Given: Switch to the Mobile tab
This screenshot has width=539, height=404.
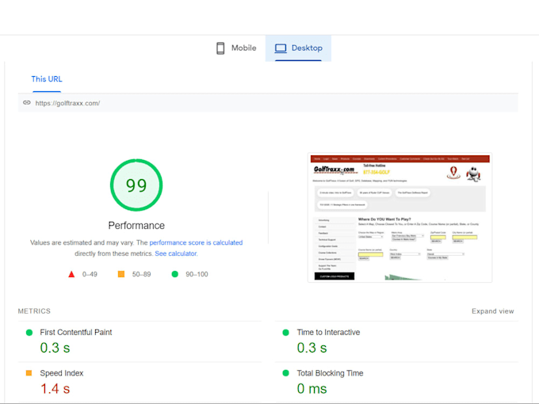Looking at the screenshot, I should pyautogui.click(x=236, y=48).
